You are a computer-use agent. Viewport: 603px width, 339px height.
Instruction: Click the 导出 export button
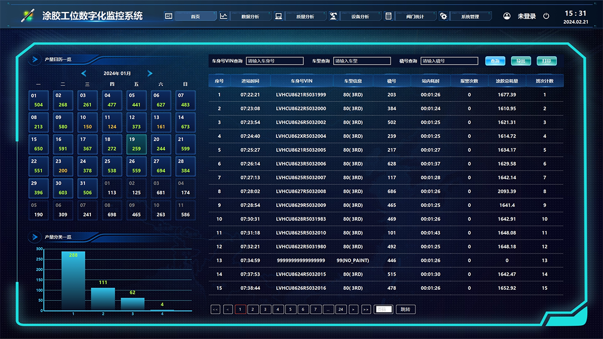coord(521,61)
